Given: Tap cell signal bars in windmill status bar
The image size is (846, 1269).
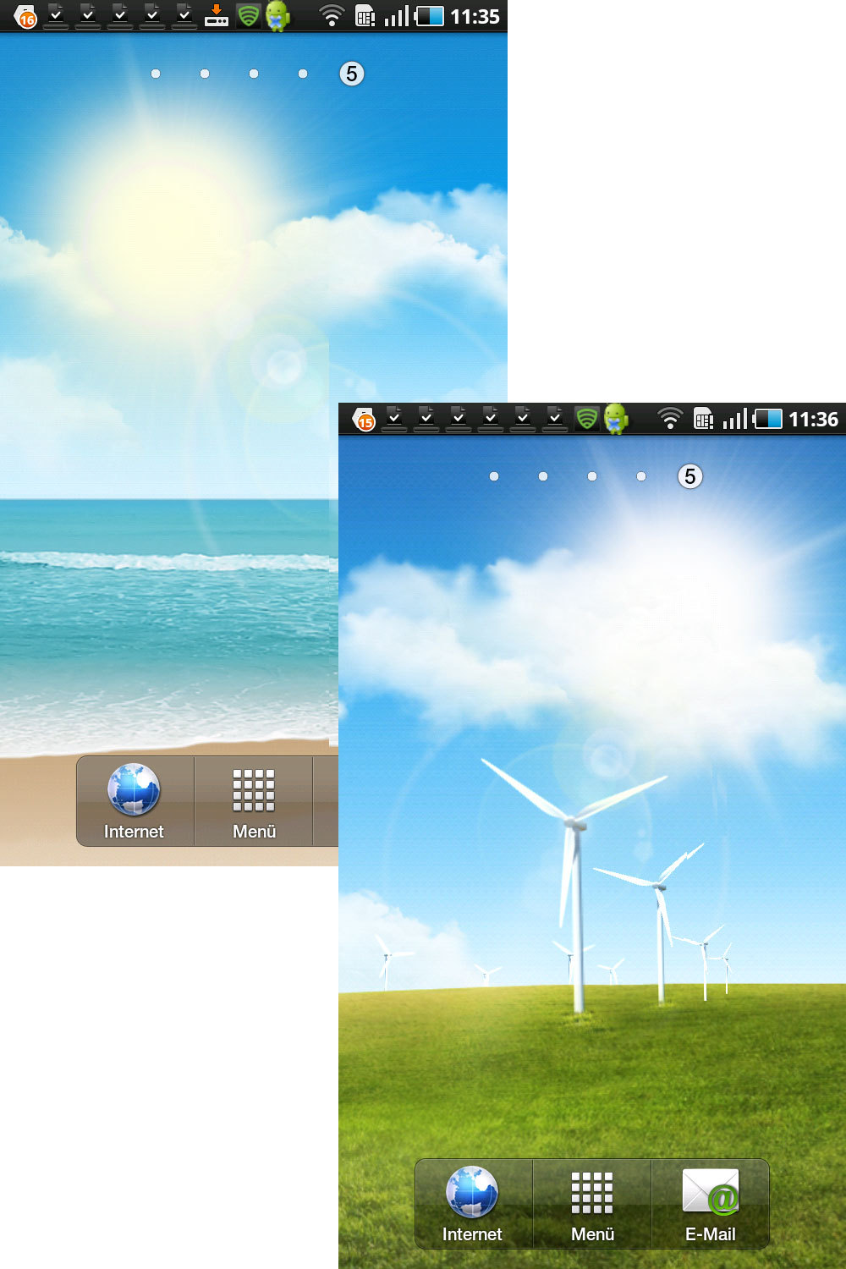Looking at the screenshot, I should click(735, 419).
